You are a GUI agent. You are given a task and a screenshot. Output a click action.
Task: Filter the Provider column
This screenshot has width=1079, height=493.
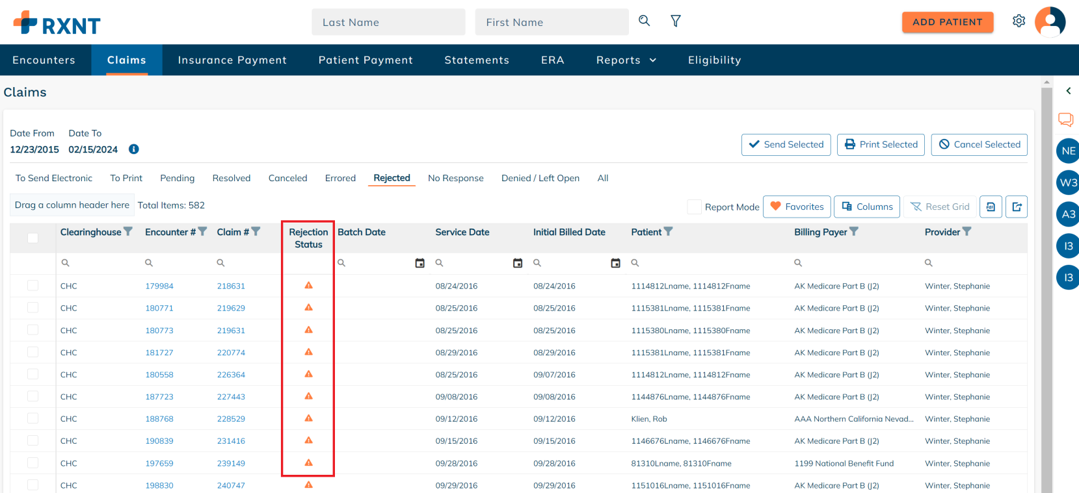tap(966, 231)
